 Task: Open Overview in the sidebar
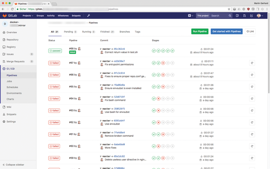coord(12,32)
